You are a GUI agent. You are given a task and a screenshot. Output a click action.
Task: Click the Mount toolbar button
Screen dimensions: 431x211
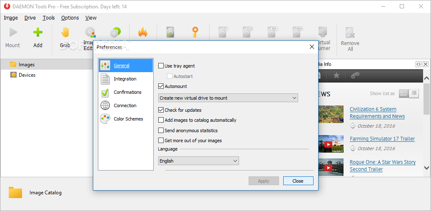[x=12, y=38]
